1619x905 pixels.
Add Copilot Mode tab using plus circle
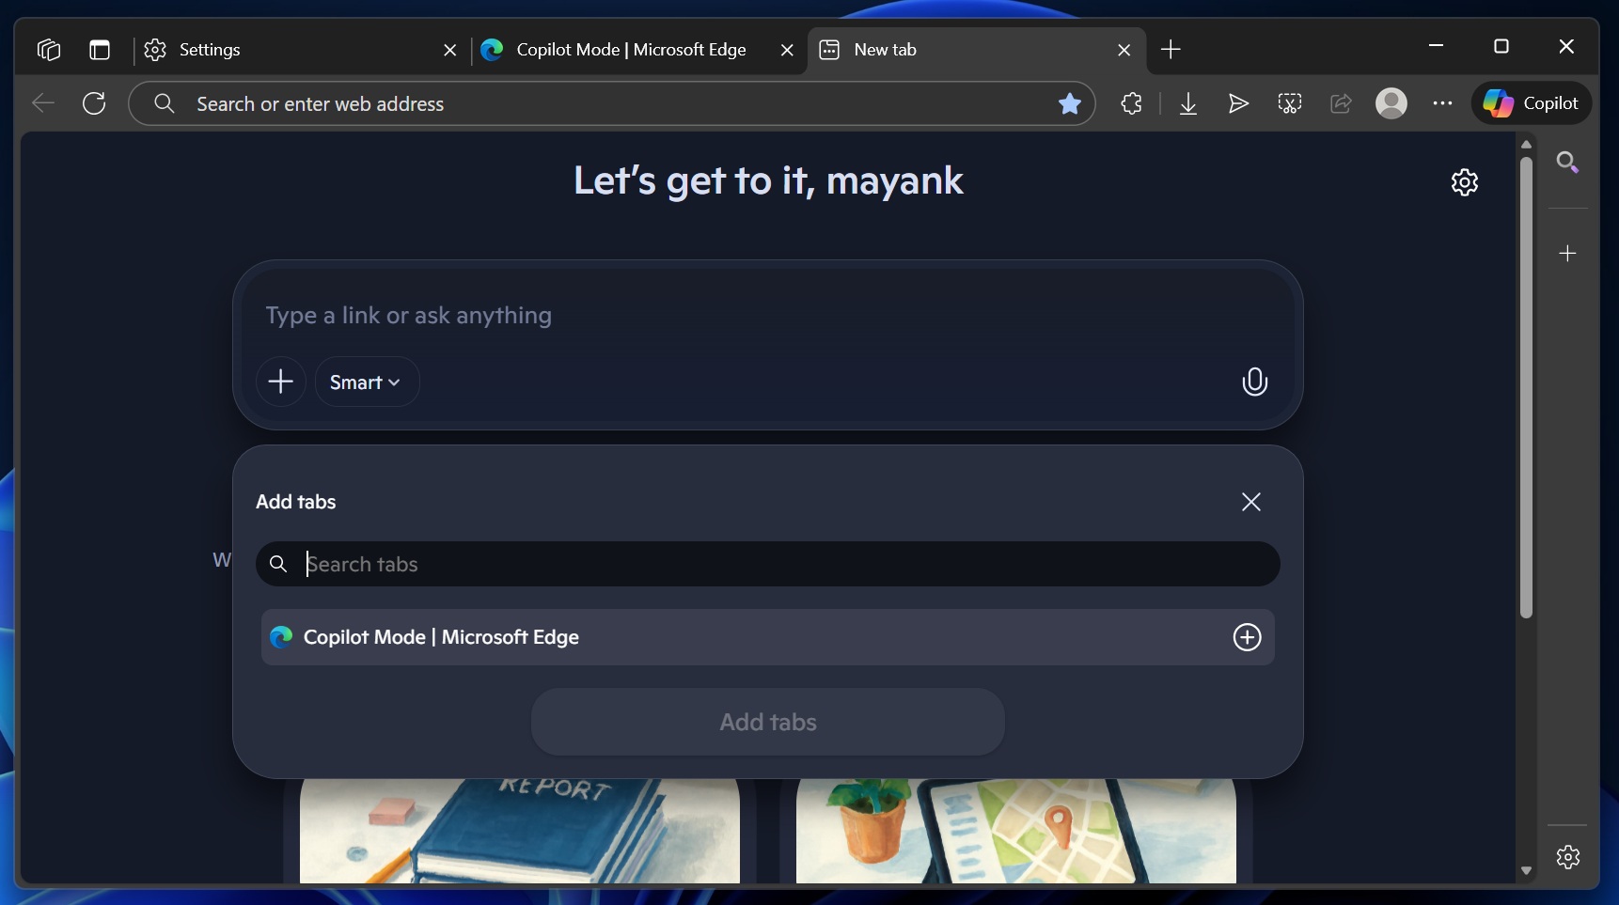click(1247, 637)
